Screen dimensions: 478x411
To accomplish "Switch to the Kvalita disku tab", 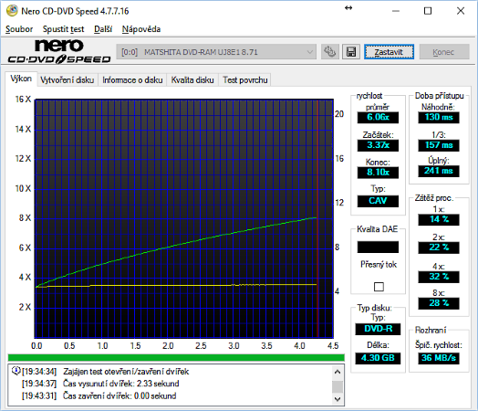I will (x=192, y=80).
